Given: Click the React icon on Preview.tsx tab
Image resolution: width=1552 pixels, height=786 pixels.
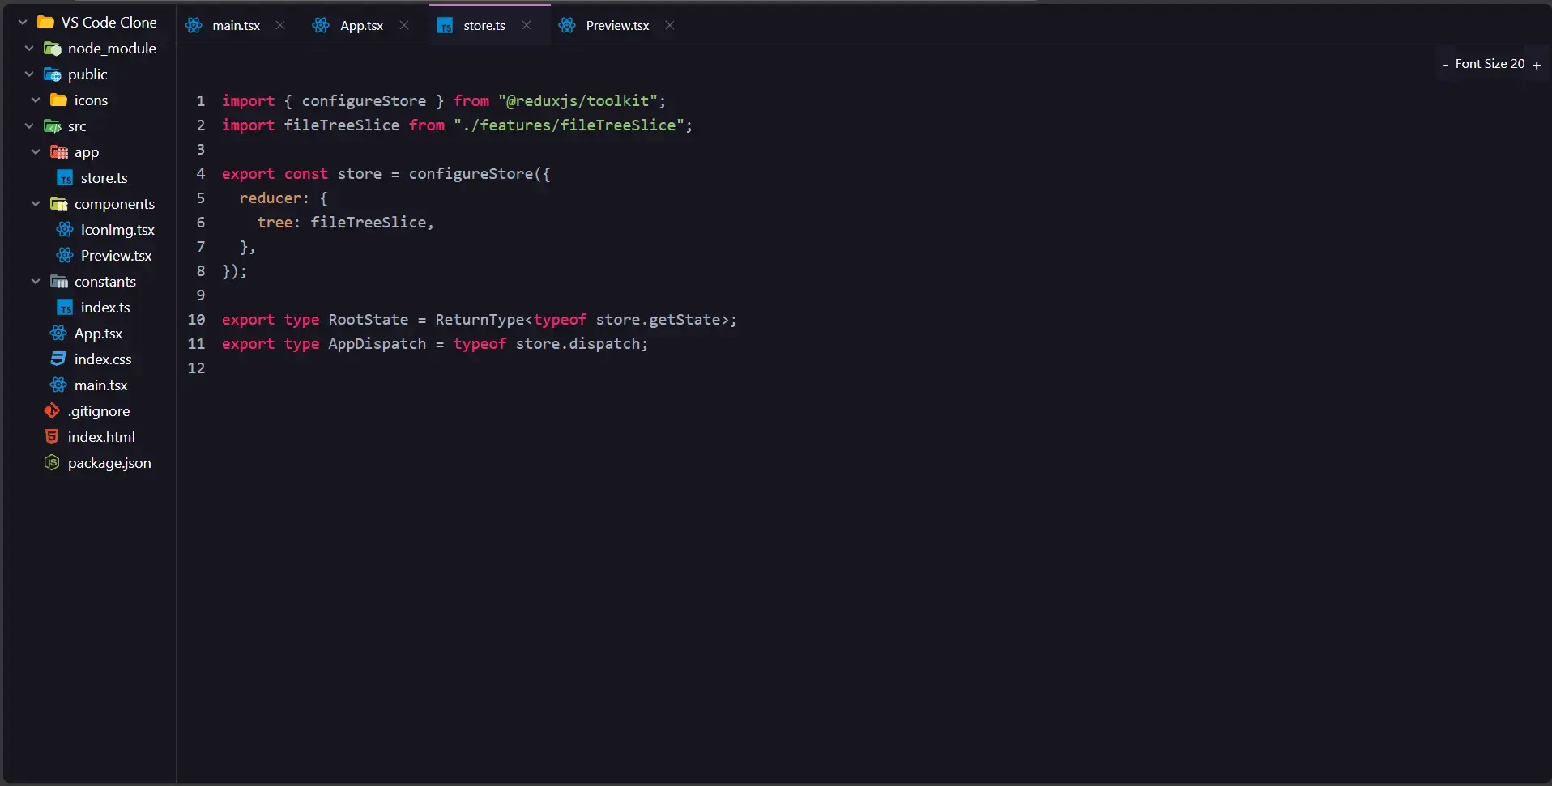Looking at the screenshot, I should [567, 26].
